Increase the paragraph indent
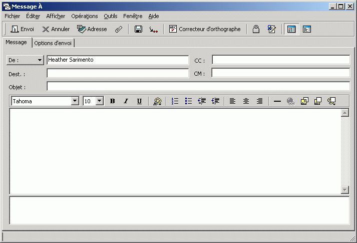The image size is (357, 243). [x=215, y=101]
